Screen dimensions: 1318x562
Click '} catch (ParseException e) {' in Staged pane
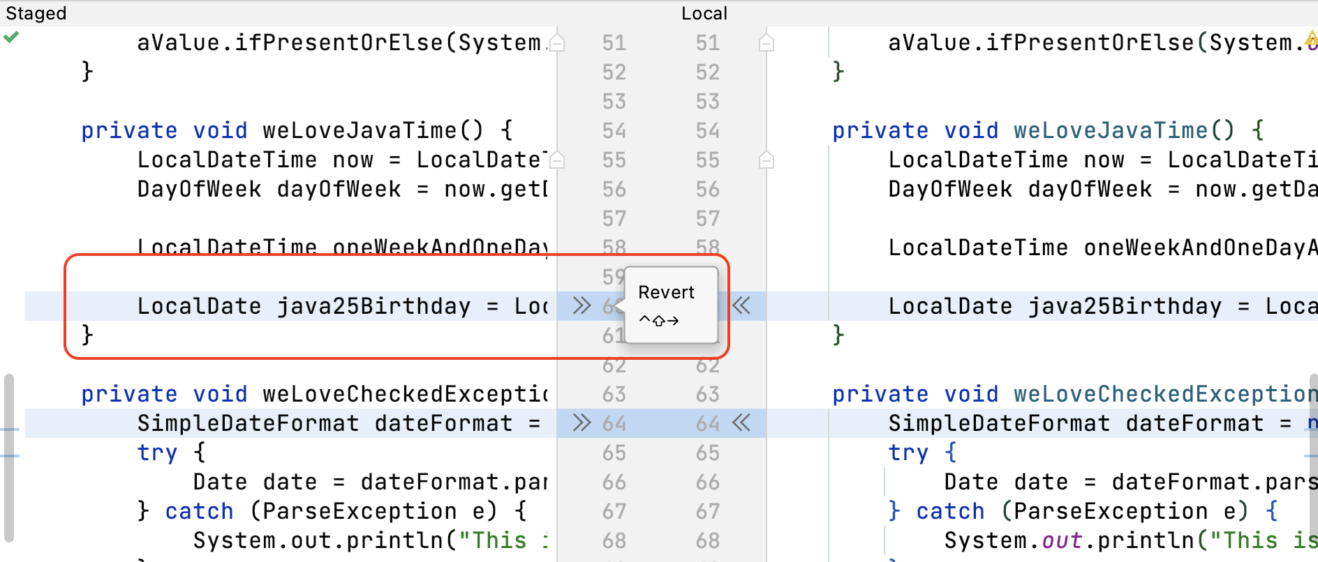[x=332, y=511]
